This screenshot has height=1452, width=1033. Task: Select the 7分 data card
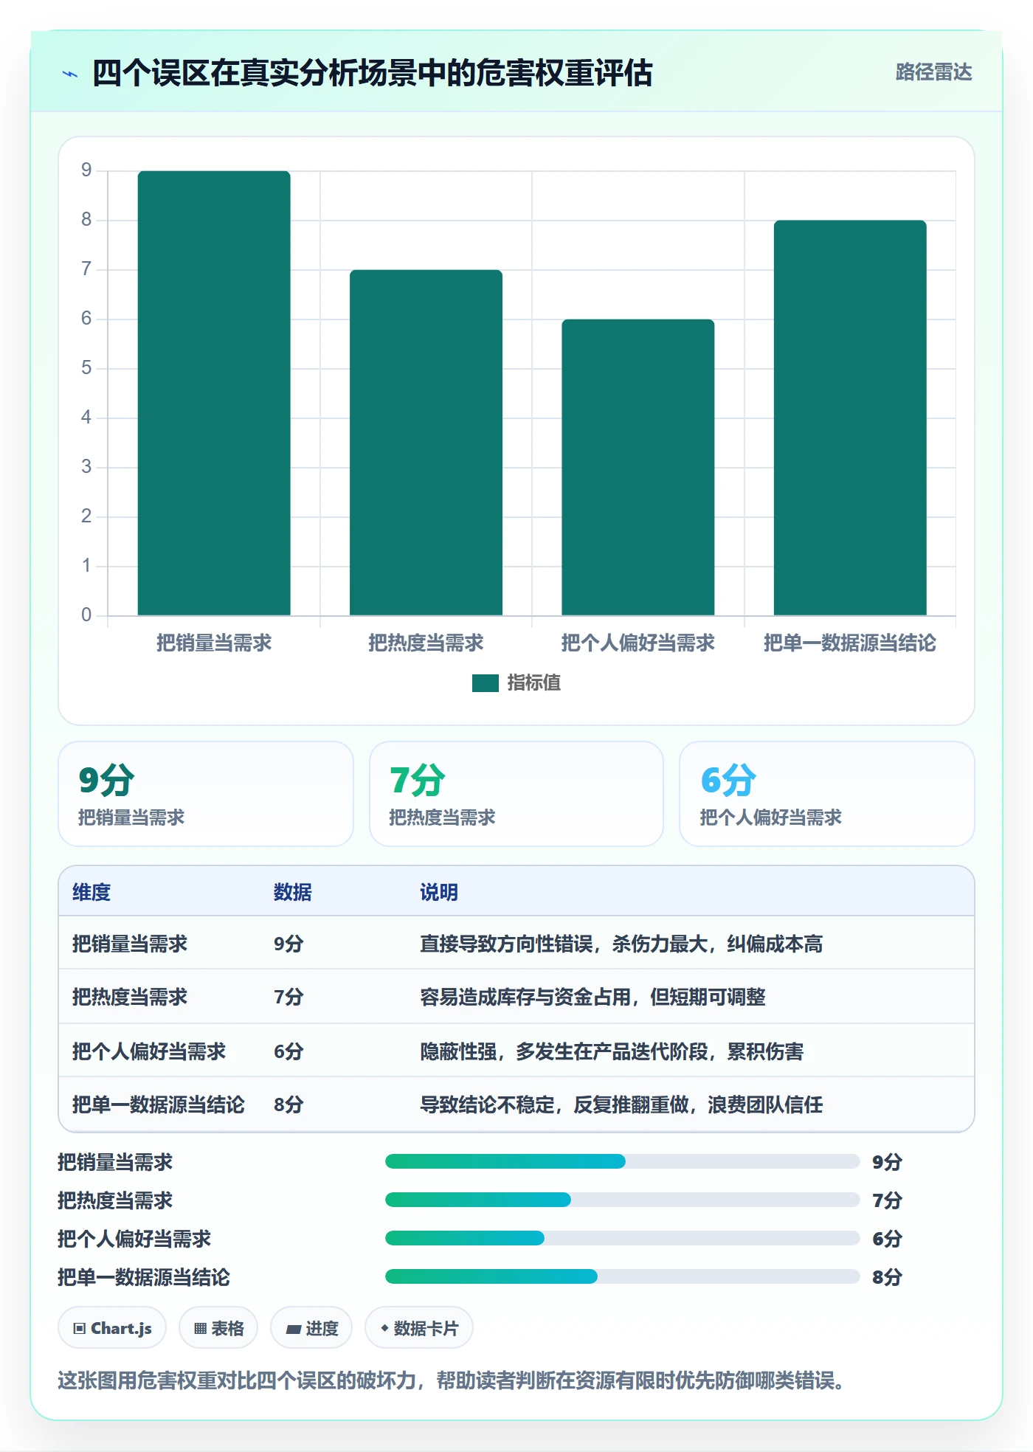516,794
